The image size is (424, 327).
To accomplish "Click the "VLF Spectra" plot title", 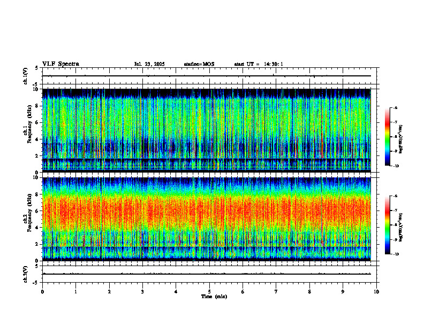I will [x=60, y=64].
